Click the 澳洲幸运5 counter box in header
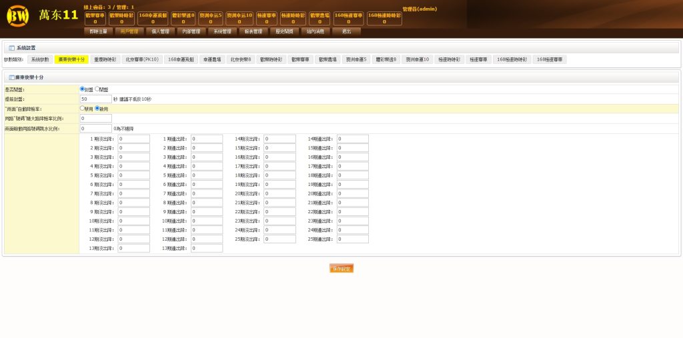Screen dimensions: 683x338 (x=210, y=18)
